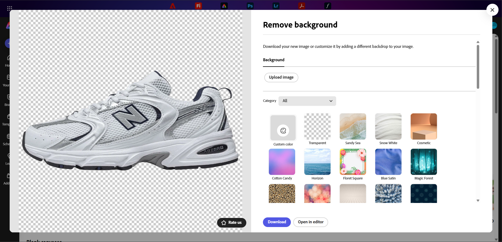This screenshot has height=242, width=502.
Task: Select the Snow White background
Action: coord(388,126)
